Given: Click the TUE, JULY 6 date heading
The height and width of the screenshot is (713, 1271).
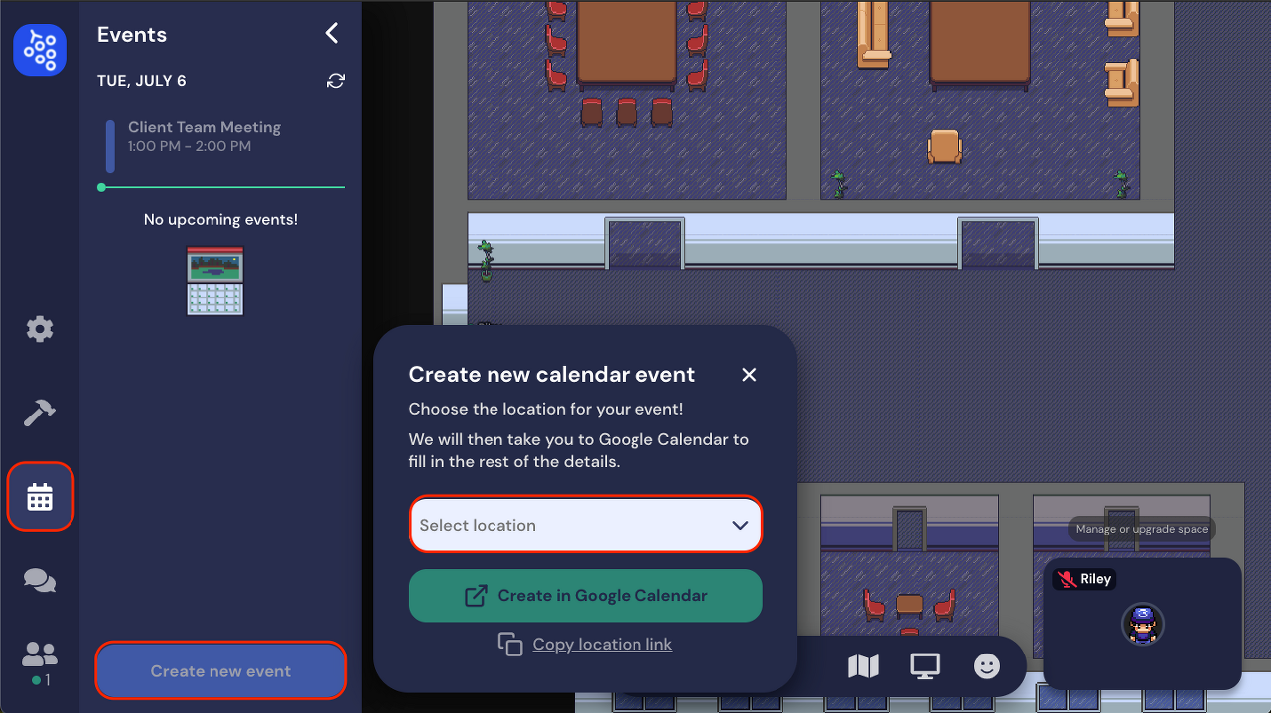Looking at the screenshot, I should (141, 81).
